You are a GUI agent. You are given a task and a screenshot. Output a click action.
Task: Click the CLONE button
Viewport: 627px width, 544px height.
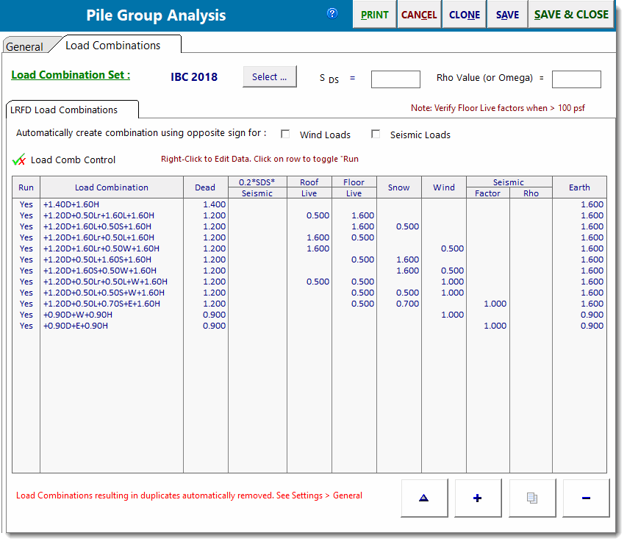(x=465, y=15)
